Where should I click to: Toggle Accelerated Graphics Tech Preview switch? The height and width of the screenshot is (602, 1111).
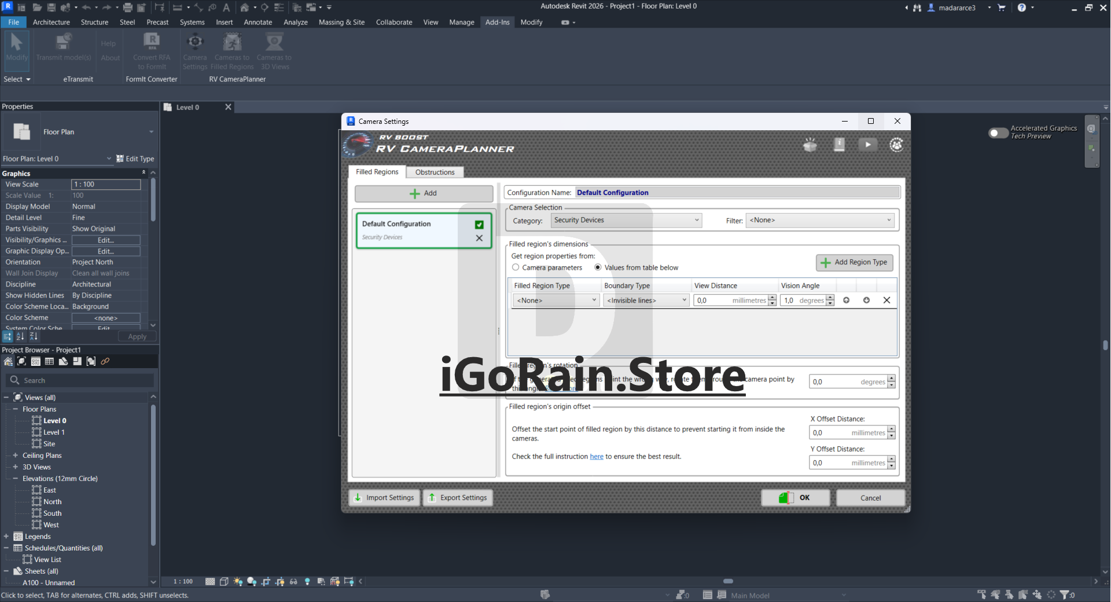point(998,133)
